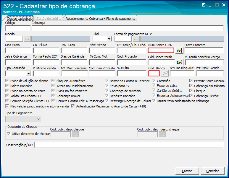Expand the Tipo Comissão dropdown
Image resolution: width=229 pixels, height=178 pixels.
click(x=28, y=74)
